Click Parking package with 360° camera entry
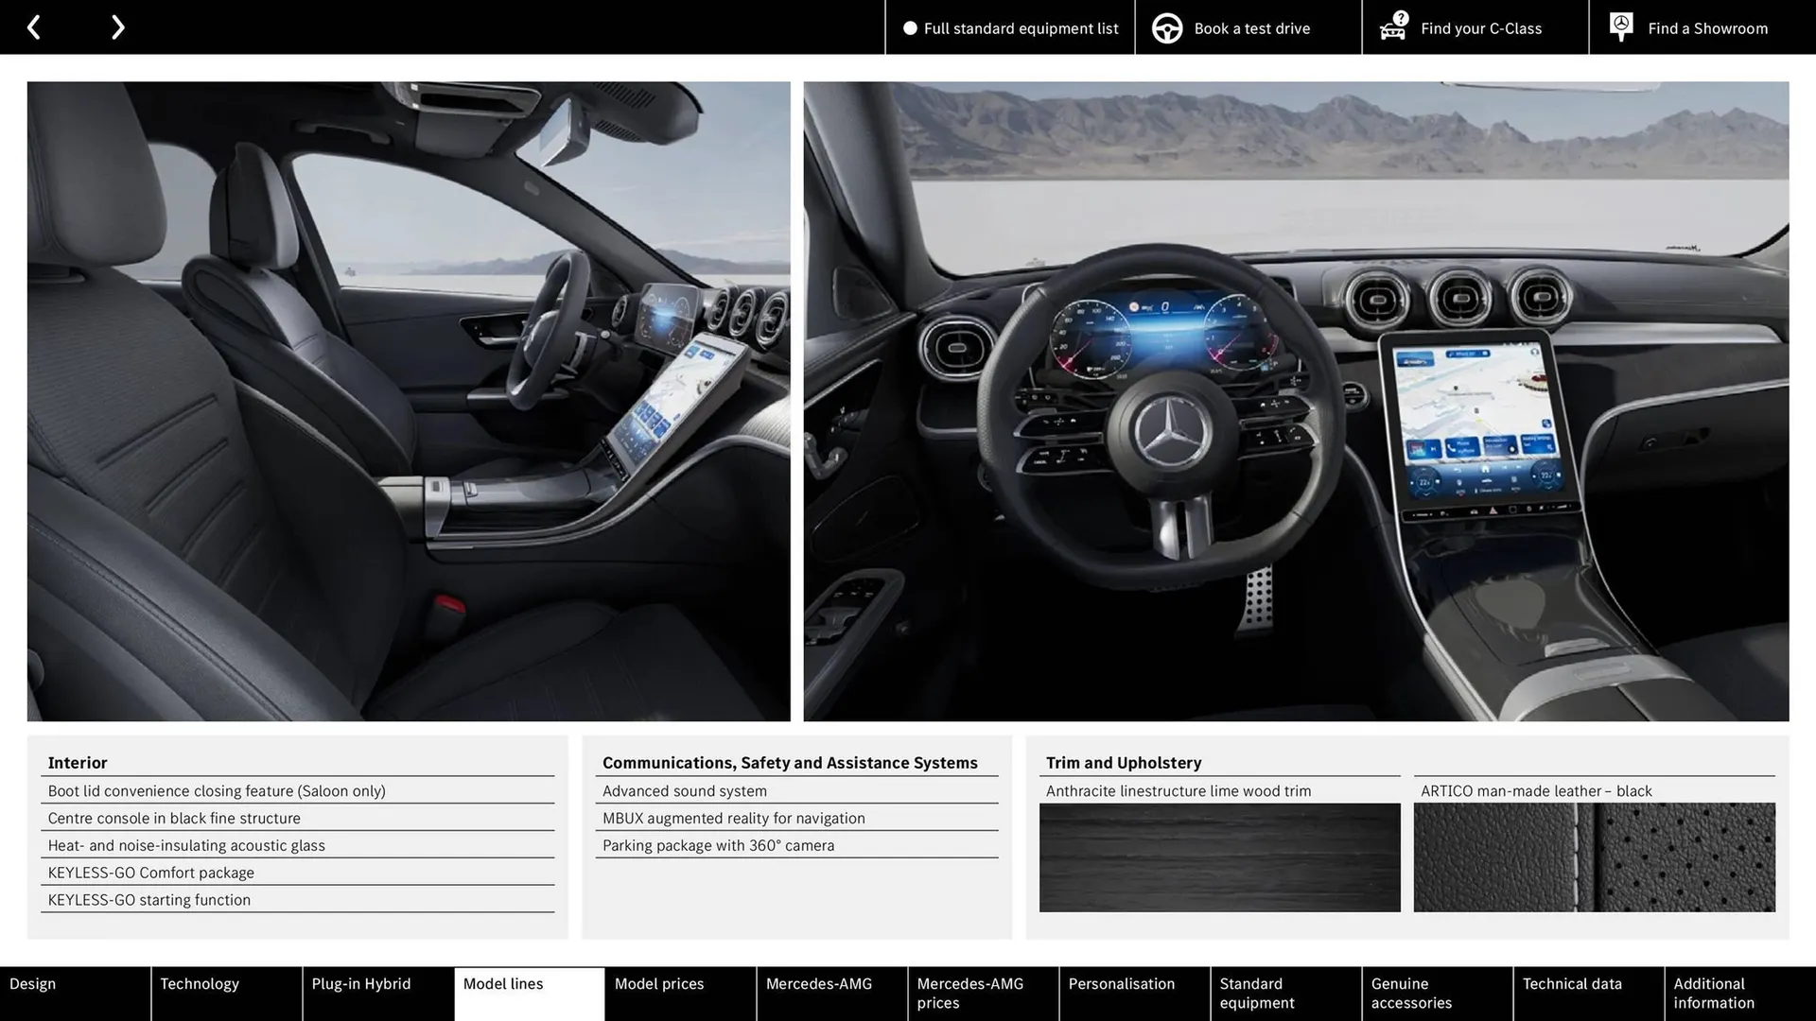Screen dimensions: 1816x1021 tap(719, 845)
